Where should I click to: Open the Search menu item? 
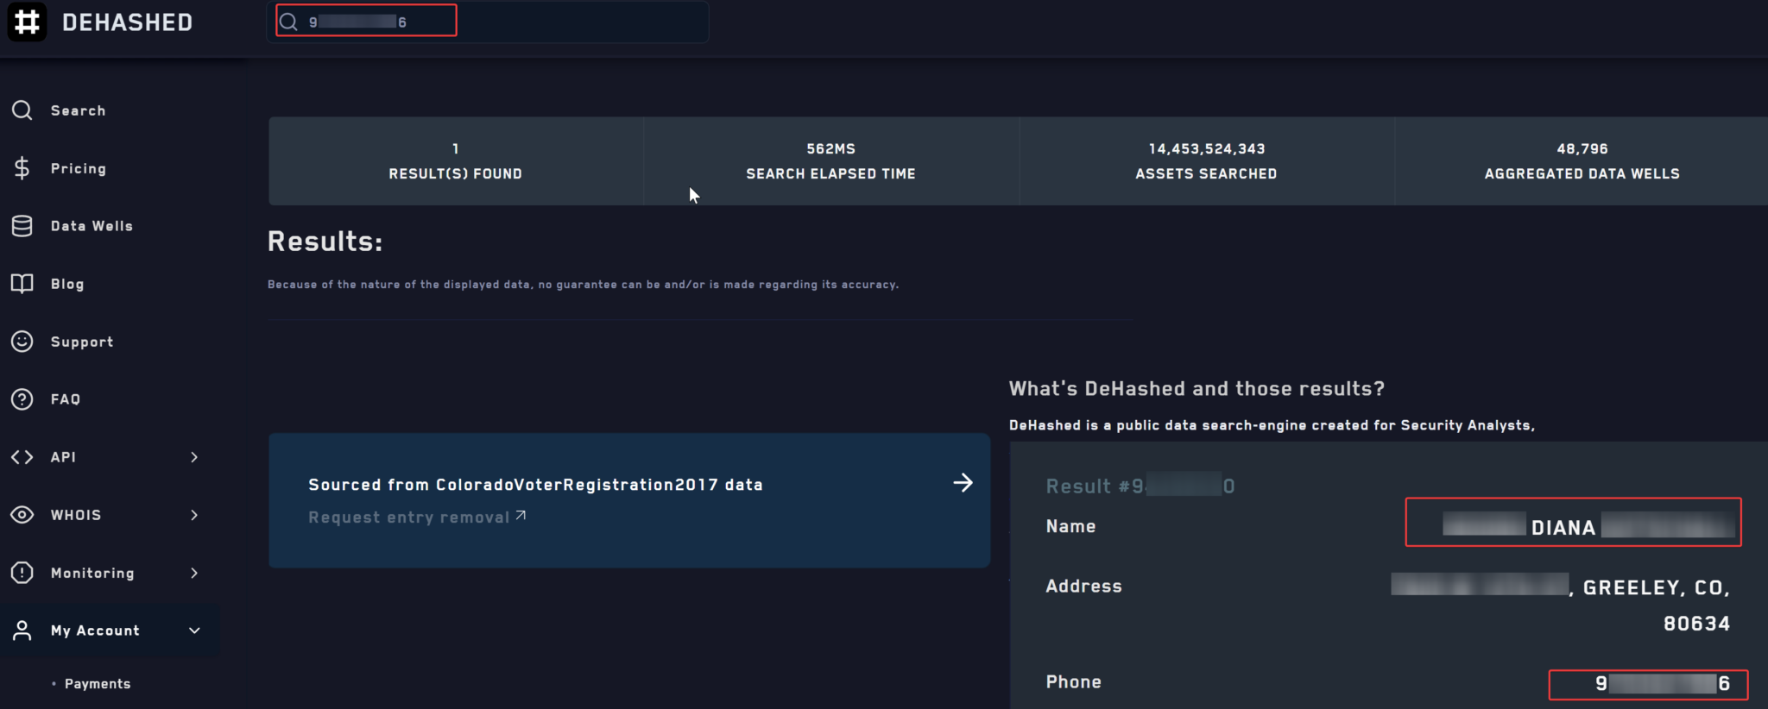pos(78,110)
